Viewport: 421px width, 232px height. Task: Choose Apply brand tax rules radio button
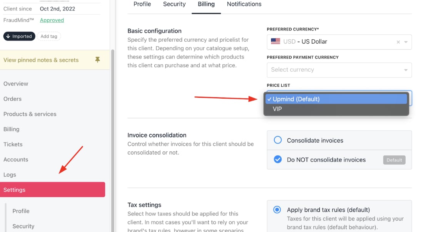pos(277,209)
